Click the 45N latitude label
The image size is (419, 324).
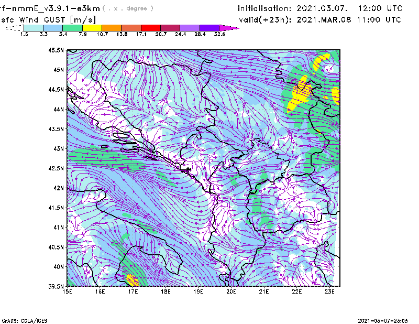coord(59,70)
